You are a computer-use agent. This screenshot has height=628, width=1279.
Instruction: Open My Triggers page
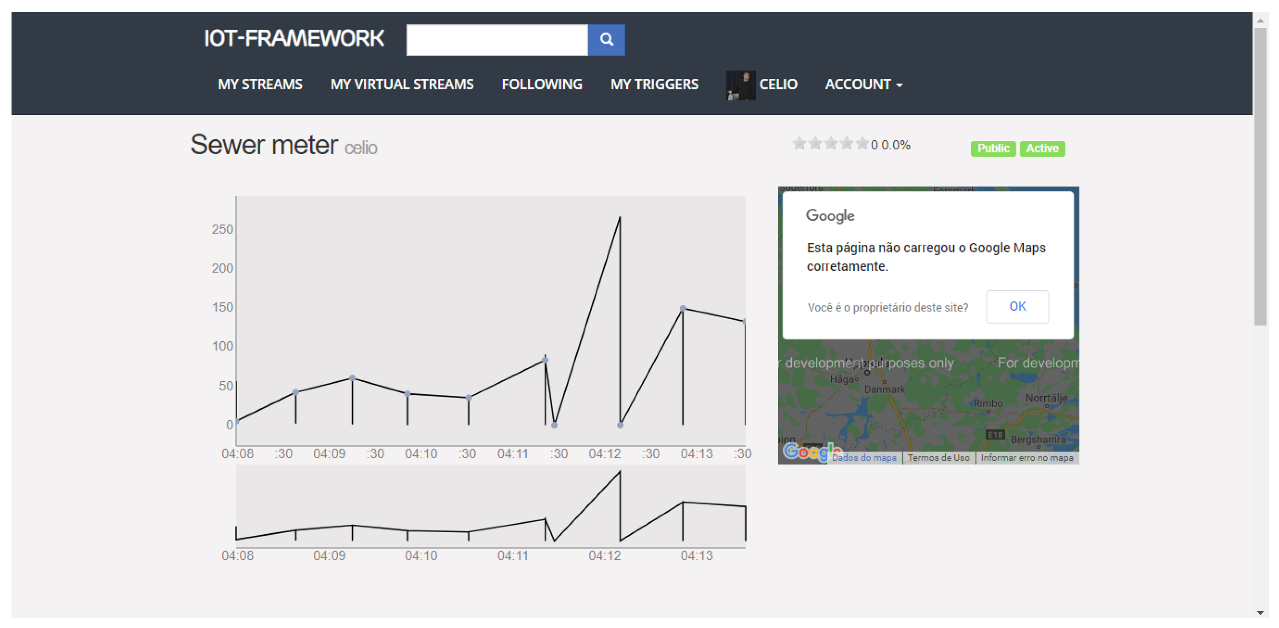coord(654,84)
